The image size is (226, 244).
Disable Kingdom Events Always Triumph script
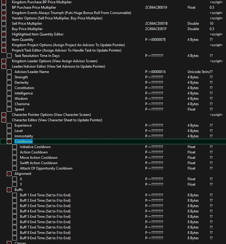[4, 13]
